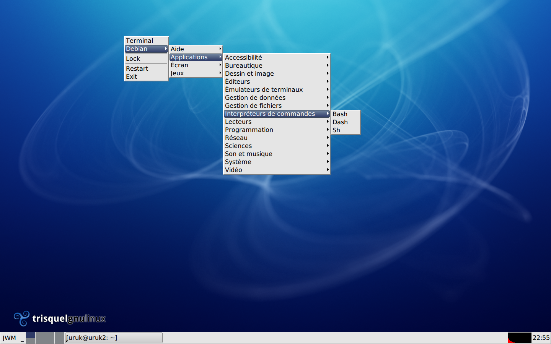Select the Debian submenu entry

[146, 49]
